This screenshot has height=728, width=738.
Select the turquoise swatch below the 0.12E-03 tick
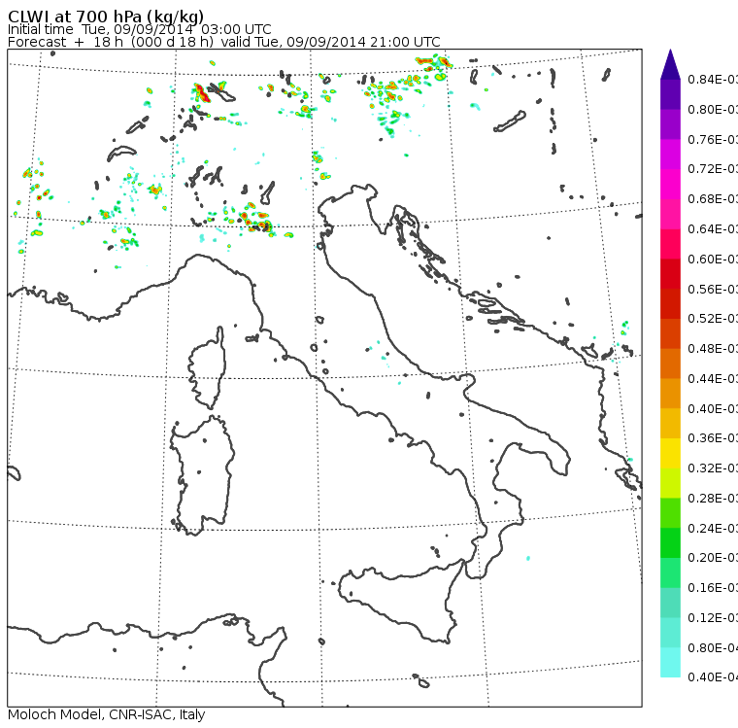click(670, 633)
